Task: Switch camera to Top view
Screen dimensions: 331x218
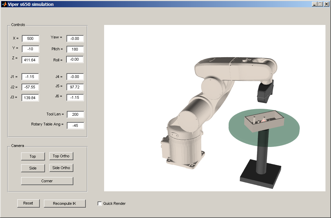Action: click(33, 156)
